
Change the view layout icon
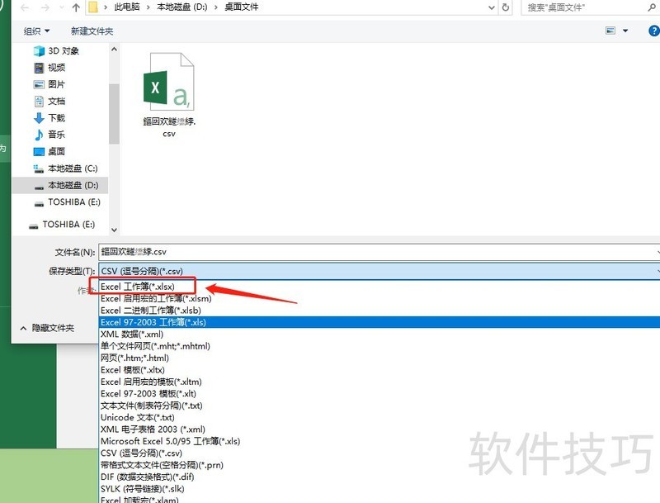pyautogui.click(x=610, y=31)
